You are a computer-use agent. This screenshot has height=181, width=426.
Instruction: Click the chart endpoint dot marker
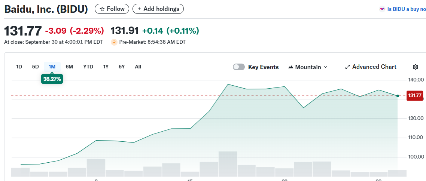pyautogui.click(x=398, y=96)
